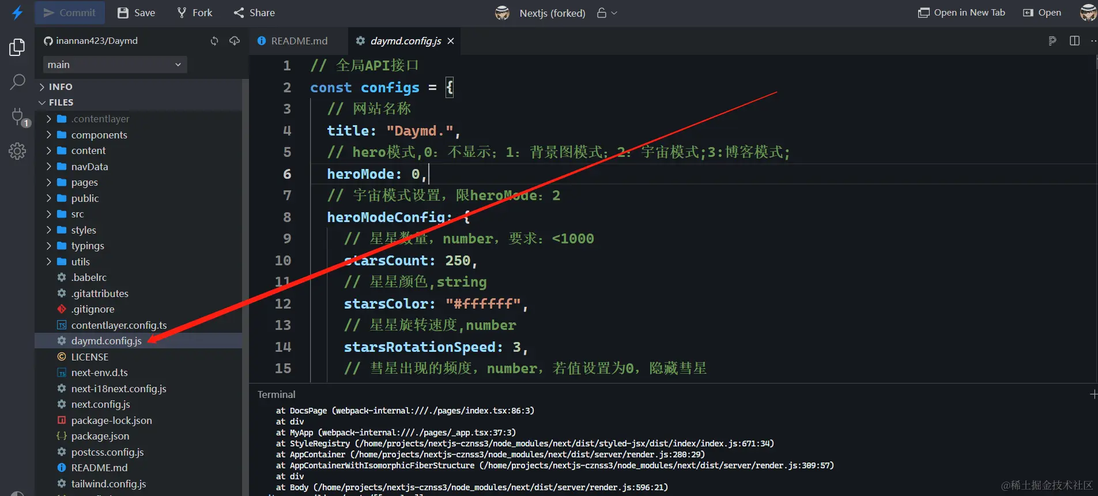The height and width of the screenshot is (496, 1098).
Task: Expand the public folder
Action: click(138, 198)
